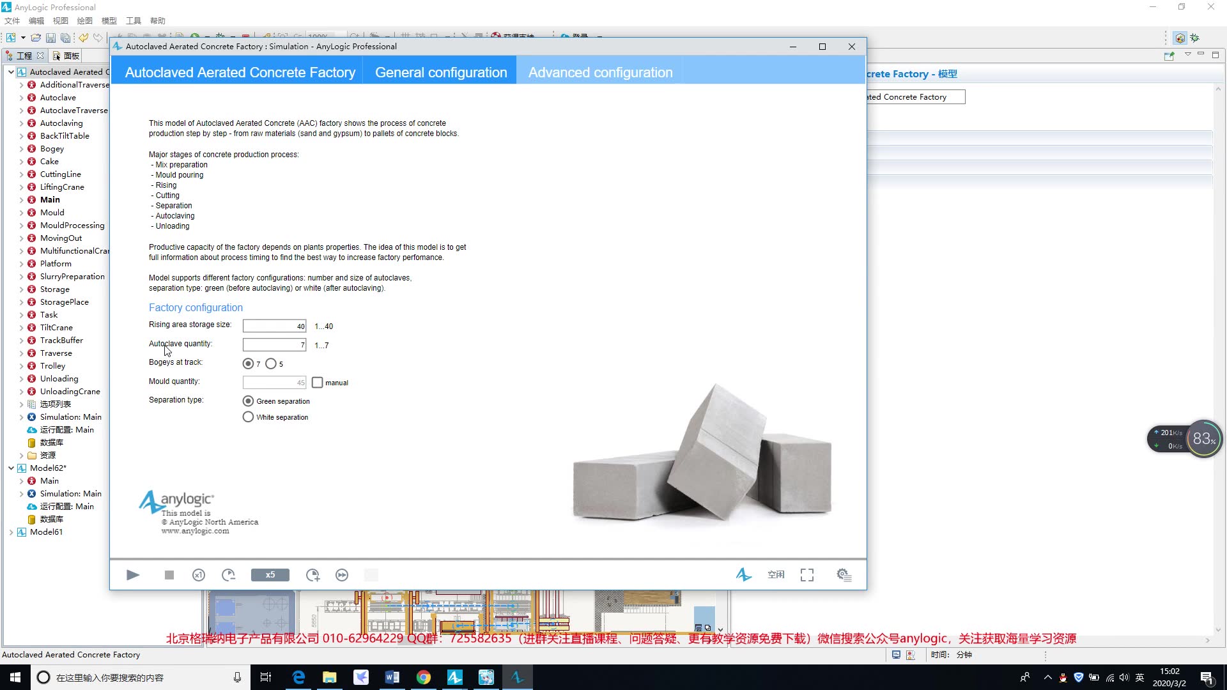This screenshot has height=690, width=1227.
Task: Click the Open folder toolbar icon
Action: 36,38
